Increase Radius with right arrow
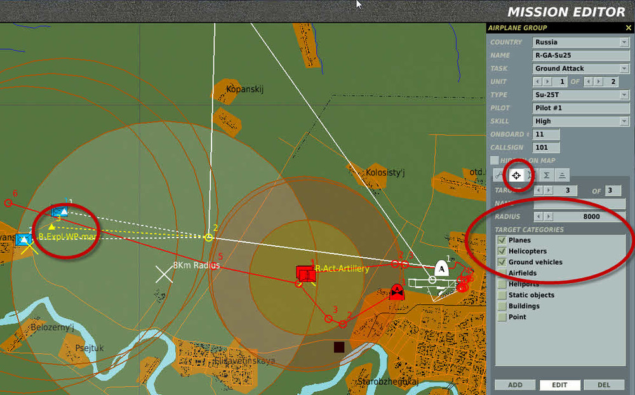 pyautogui.click(x=549, y=217)
